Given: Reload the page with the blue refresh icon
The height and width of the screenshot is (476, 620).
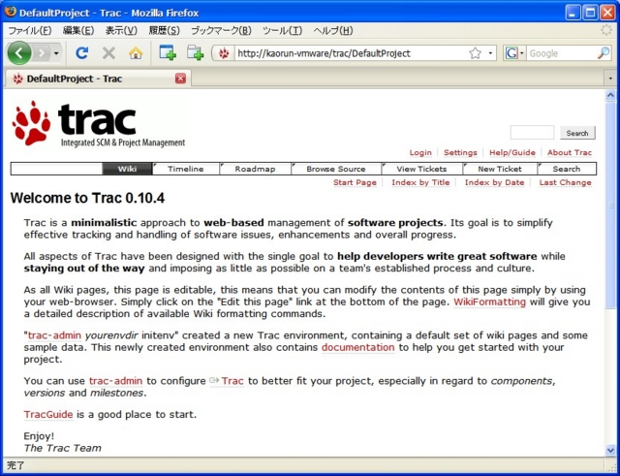Looking at the screenshot, I should 81,53.
